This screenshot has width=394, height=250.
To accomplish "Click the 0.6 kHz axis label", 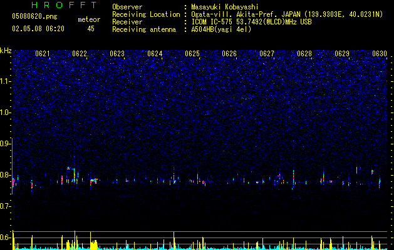I will pos(6,237).
